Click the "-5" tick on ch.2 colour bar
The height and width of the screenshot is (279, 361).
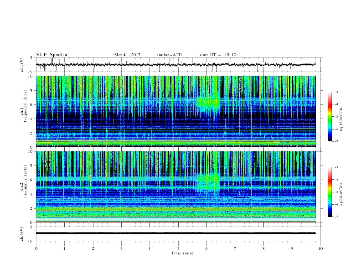pyautogui.click(x=336, y=192)
